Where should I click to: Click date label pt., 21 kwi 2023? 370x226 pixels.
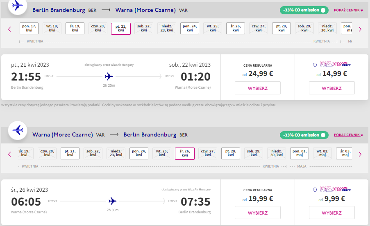[30, 65]
